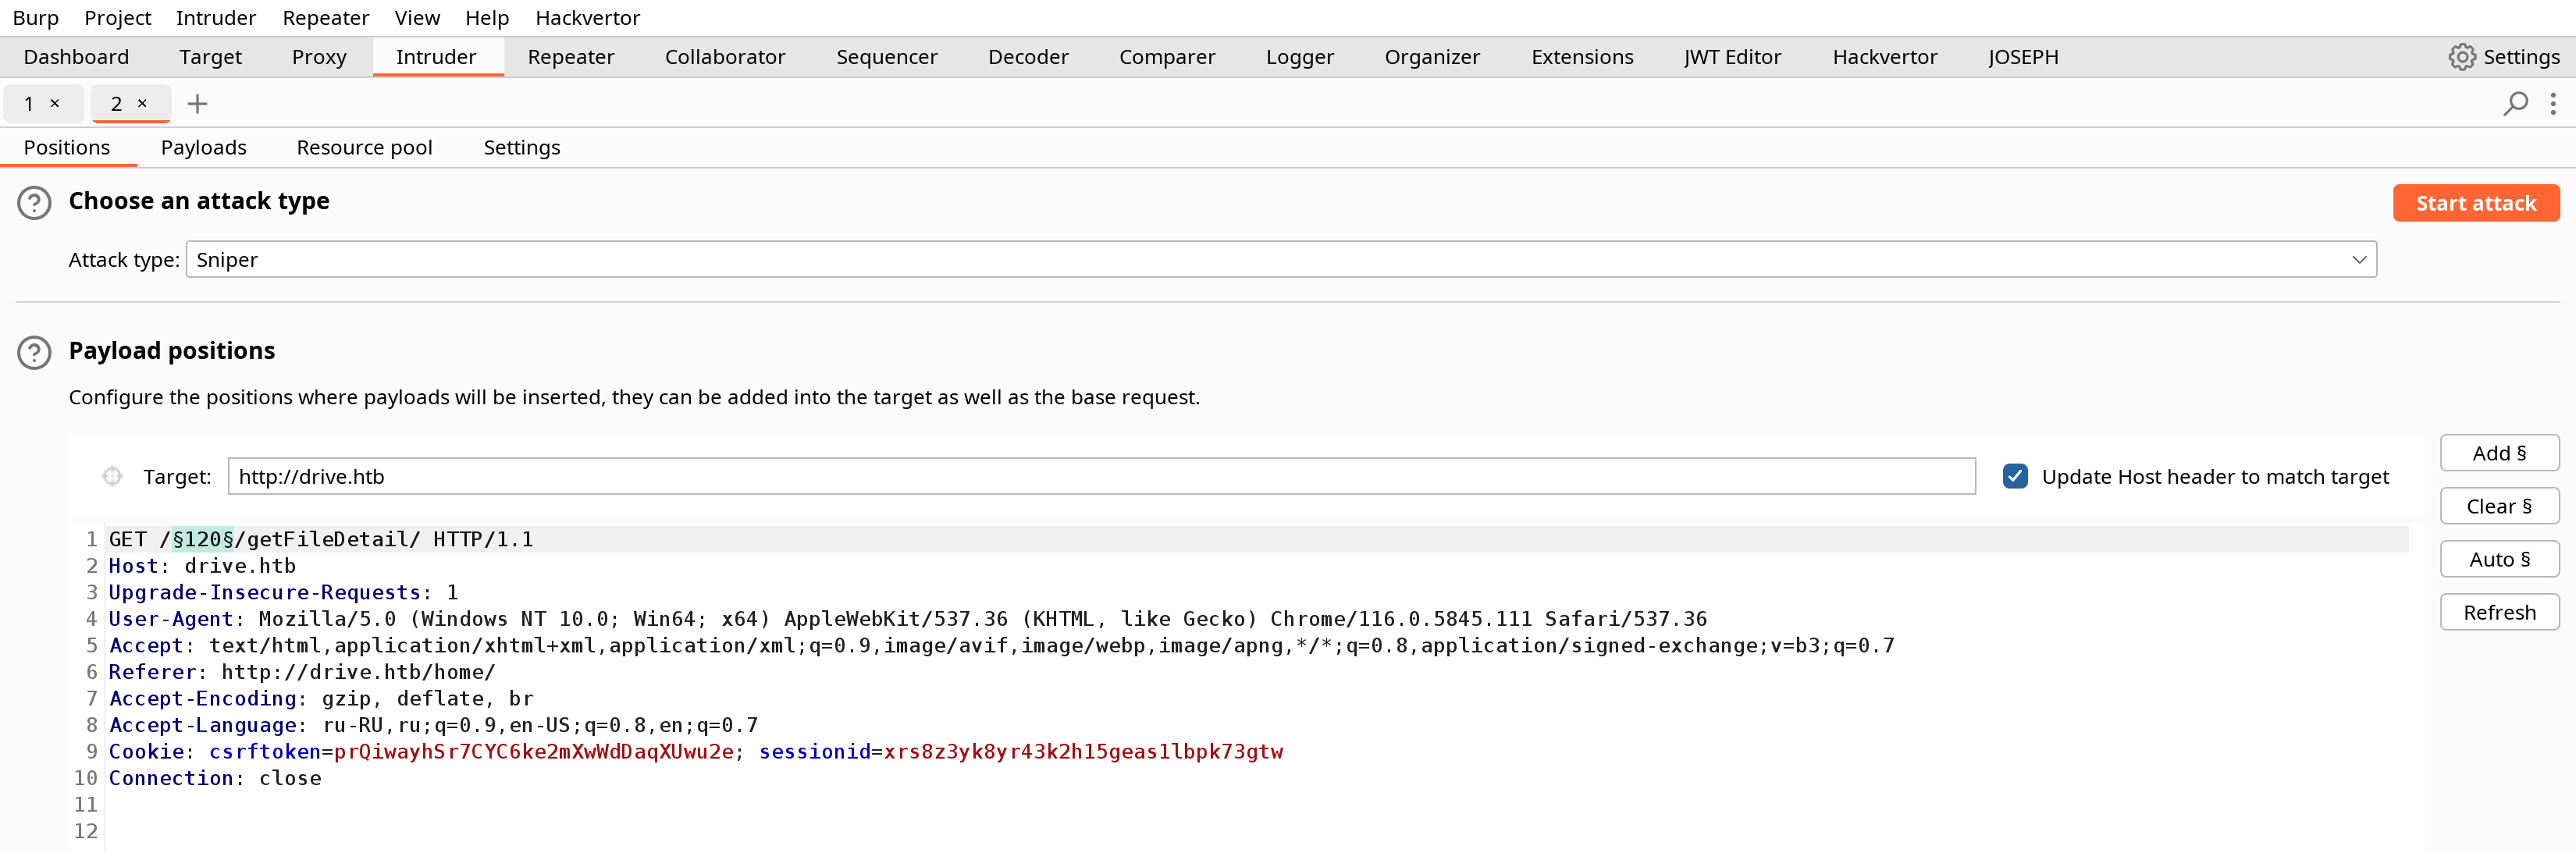Click the Add § button
The height and width of the screenshot is (853, 2576).
(2499, 453)
